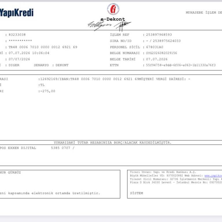Click the MUHASEBE İŞLEM header text
Viewport: 222px width, 222px height.
(x=201, y=12)
